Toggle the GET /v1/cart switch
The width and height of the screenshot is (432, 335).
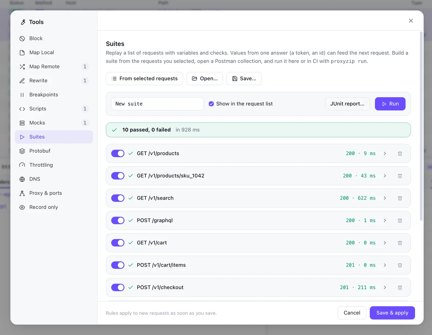tap(118, 243)
